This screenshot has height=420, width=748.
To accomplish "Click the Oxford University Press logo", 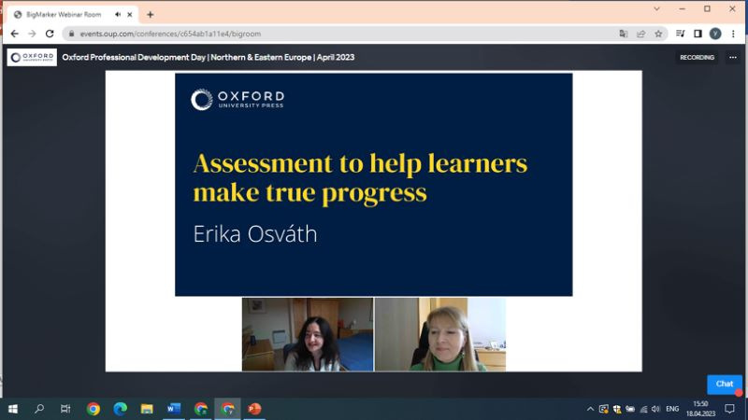I will coord(32,57).
